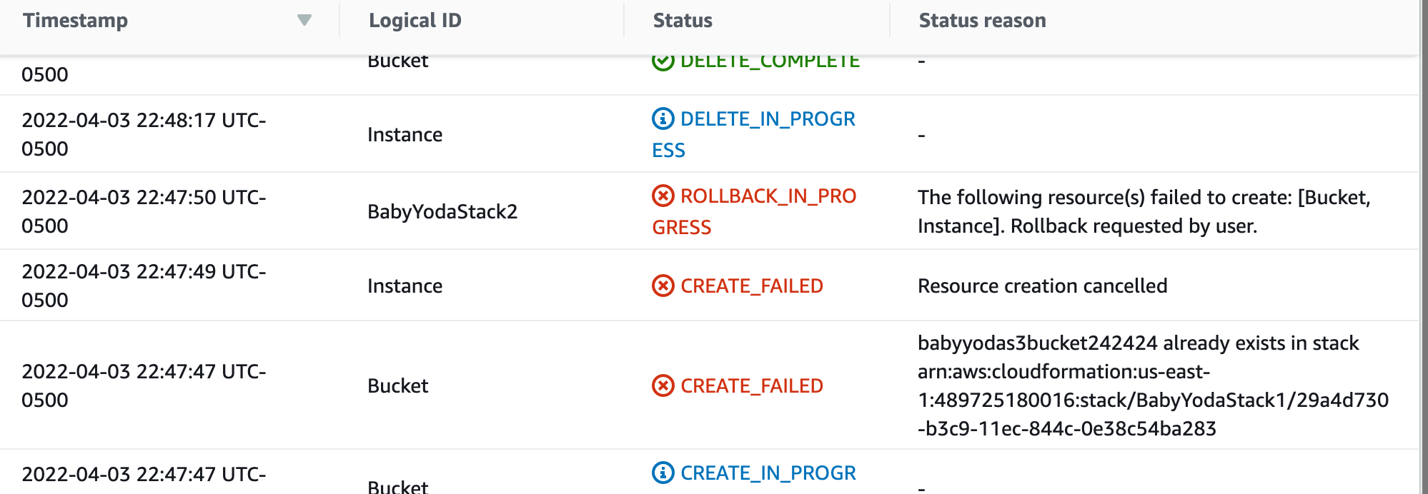Click the DELETE_IN_PROGRESS info icon
Screen dimensions: 1428x494
pos(663,119)
